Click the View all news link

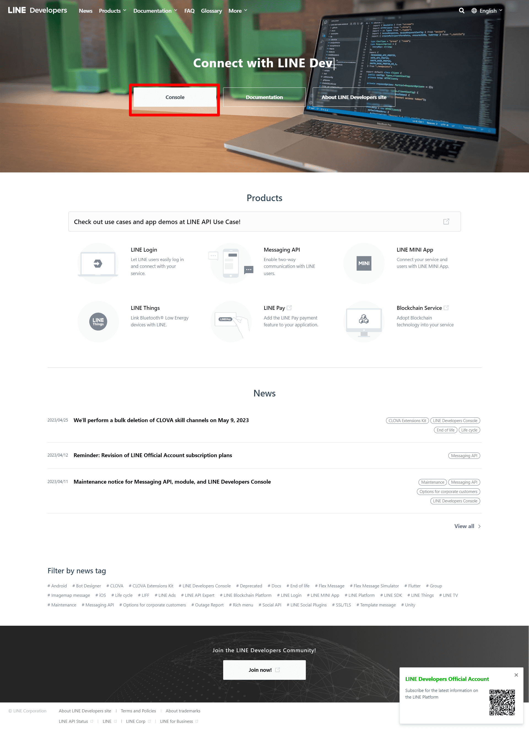click(464, 526)
